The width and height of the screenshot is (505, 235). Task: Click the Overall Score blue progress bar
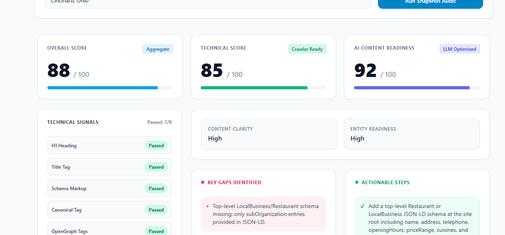[110, 88]
